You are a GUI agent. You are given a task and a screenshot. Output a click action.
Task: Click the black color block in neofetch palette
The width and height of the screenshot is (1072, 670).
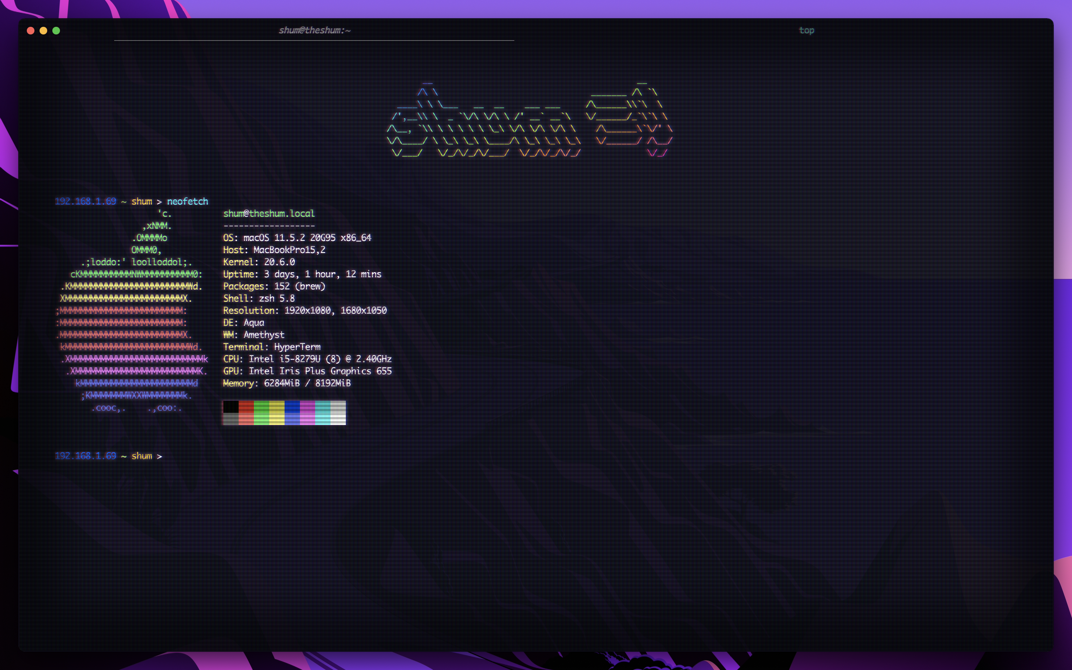point(231,407)
